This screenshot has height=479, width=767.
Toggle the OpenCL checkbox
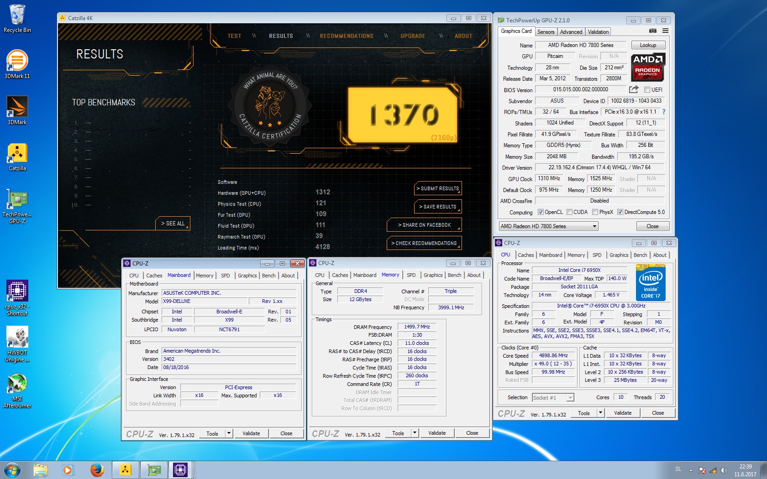tap(541, 212)
